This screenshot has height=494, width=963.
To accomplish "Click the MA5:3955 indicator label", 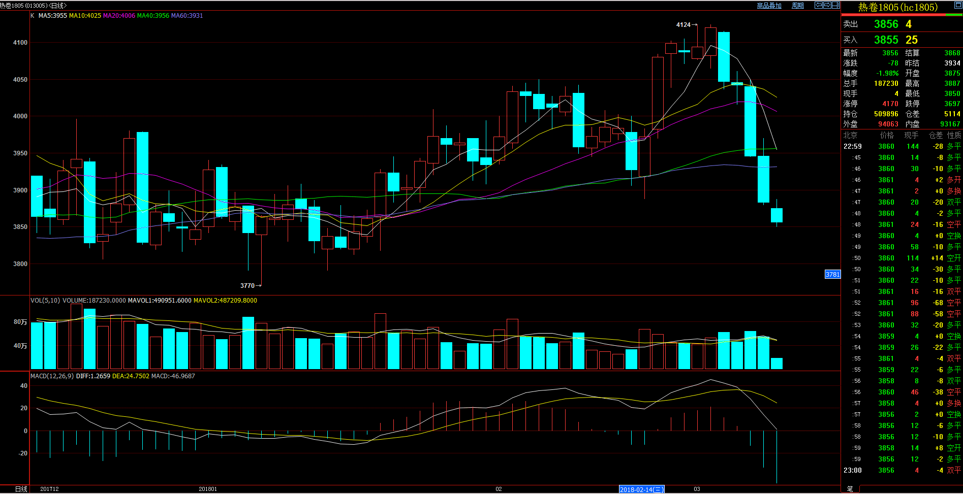I will (x=53, y=16).
